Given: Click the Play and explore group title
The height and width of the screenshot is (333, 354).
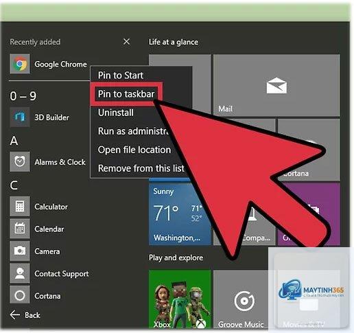Looking at the screenshot, I should point(176,257).
